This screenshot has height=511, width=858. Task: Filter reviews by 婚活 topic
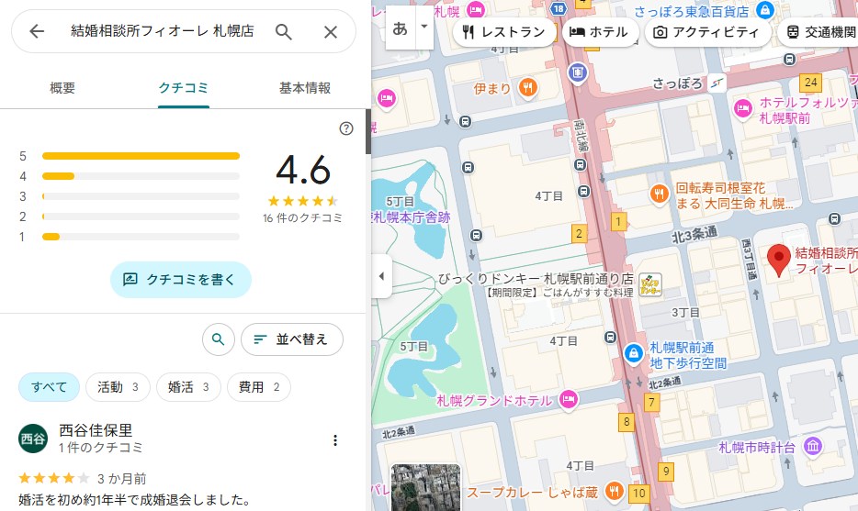[x=188, y=387]
